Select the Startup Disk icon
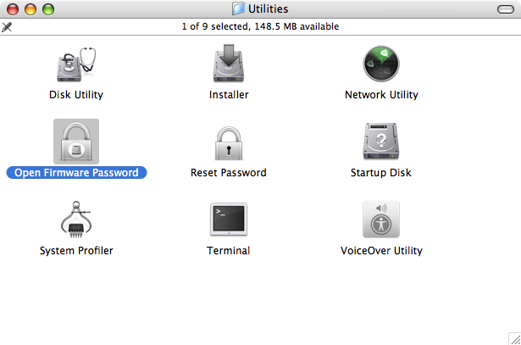 click(x=381, y=142)
